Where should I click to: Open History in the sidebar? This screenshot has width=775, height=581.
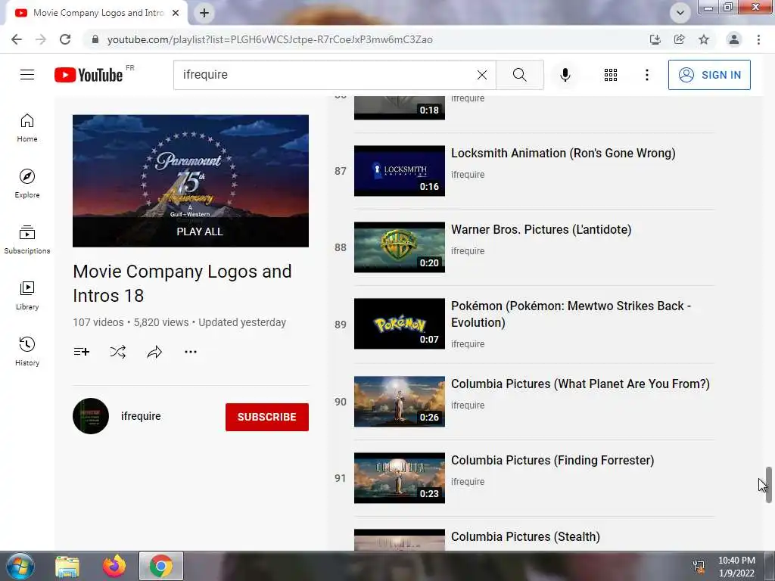[x=27, y=351]
